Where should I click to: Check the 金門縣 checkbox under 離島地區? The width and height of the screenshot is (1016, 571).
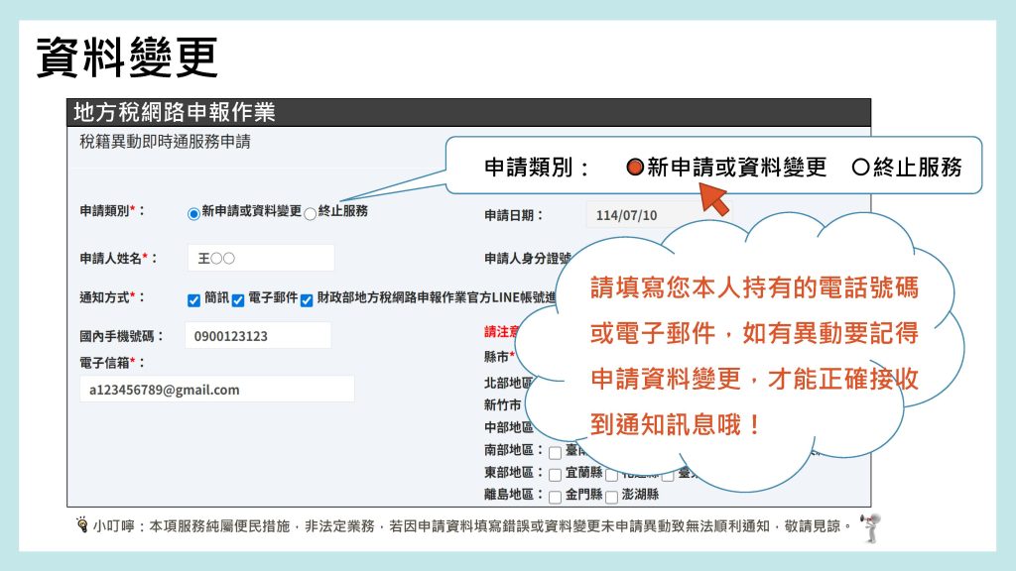tap(552, 495)
